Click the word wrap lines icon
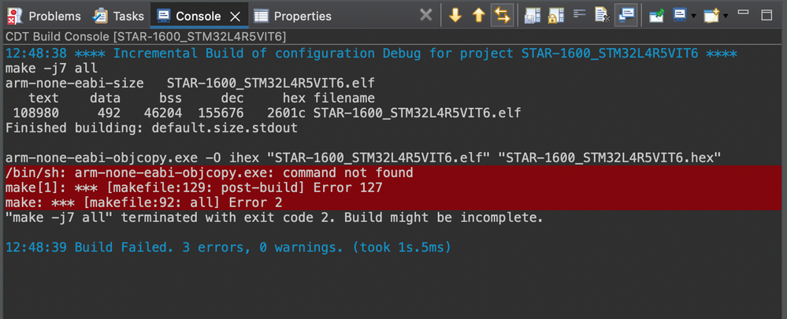This screenshot has height=319, width=787. point(580,14)
